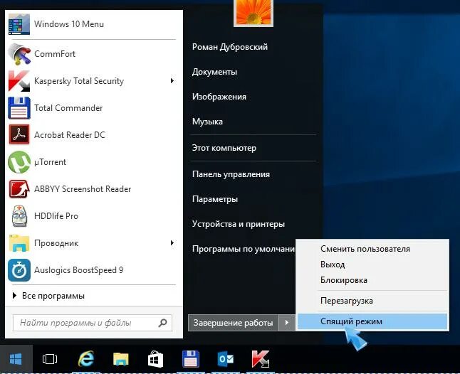Open Музыка folder
Image resolution: width=460 pixels, height=374 pixels.
coord(207,122)
